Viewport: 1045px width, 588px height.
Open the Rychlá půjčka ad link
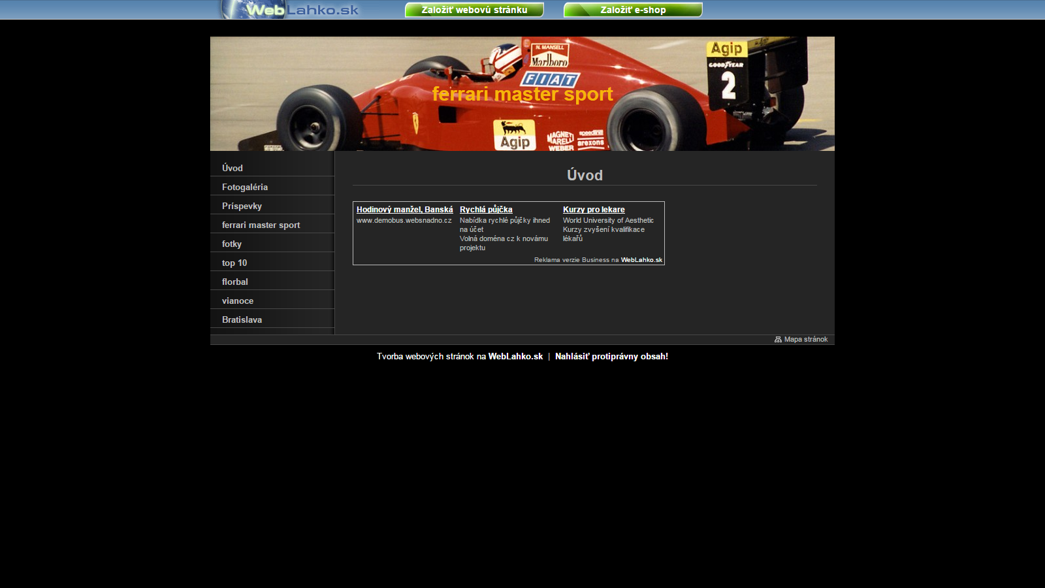click(486, 210)
